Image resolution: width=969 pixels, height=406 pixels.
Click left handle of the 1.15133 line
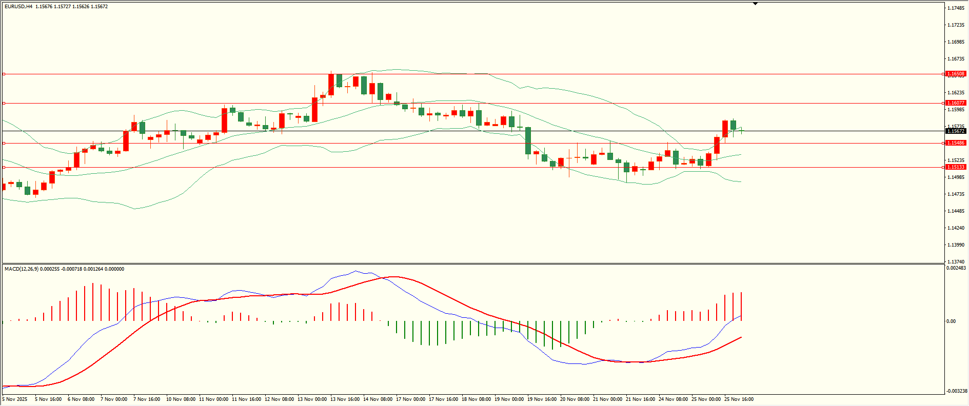[x=4, y=167]
